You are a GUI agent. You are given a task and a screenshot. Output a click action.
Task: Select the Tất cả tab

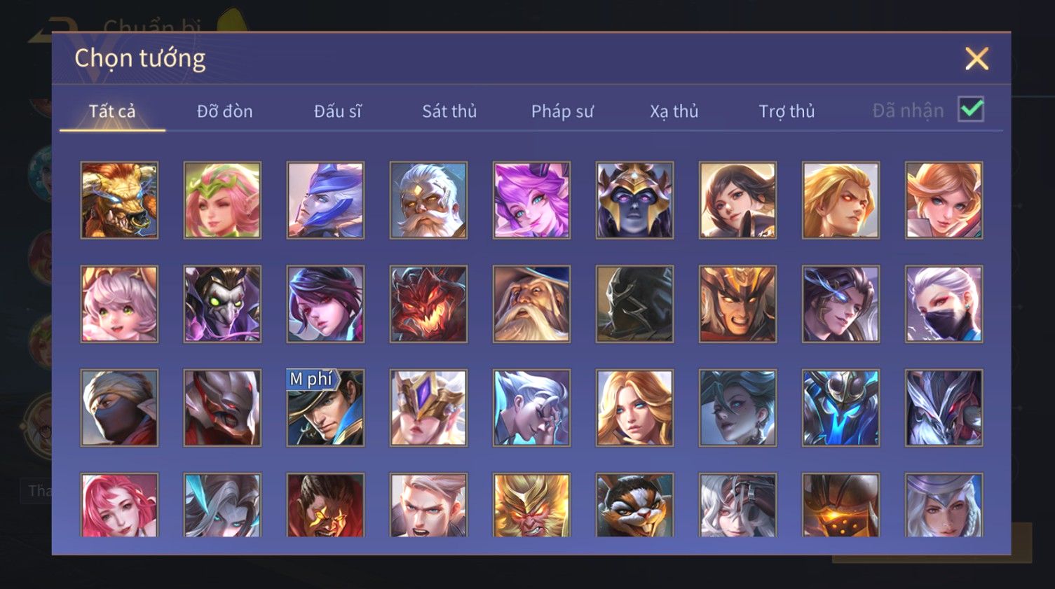pyautogui.click(x=112, y=111)
